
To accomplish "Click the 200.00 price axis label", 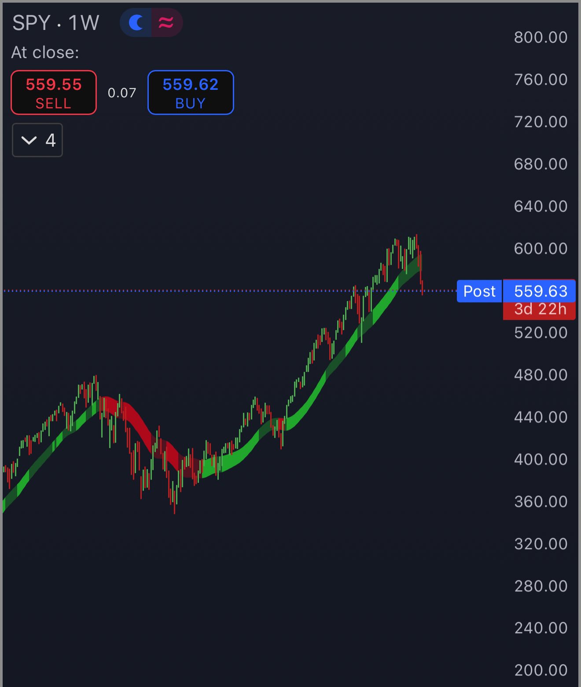I will [x=541, y=671].
